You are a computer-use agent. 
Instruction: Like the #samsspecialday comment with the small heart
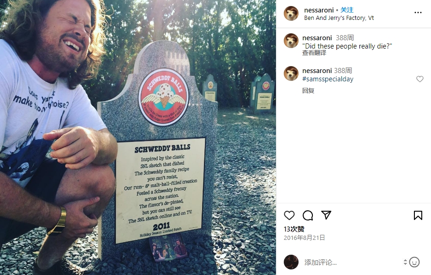pos(420,79)
